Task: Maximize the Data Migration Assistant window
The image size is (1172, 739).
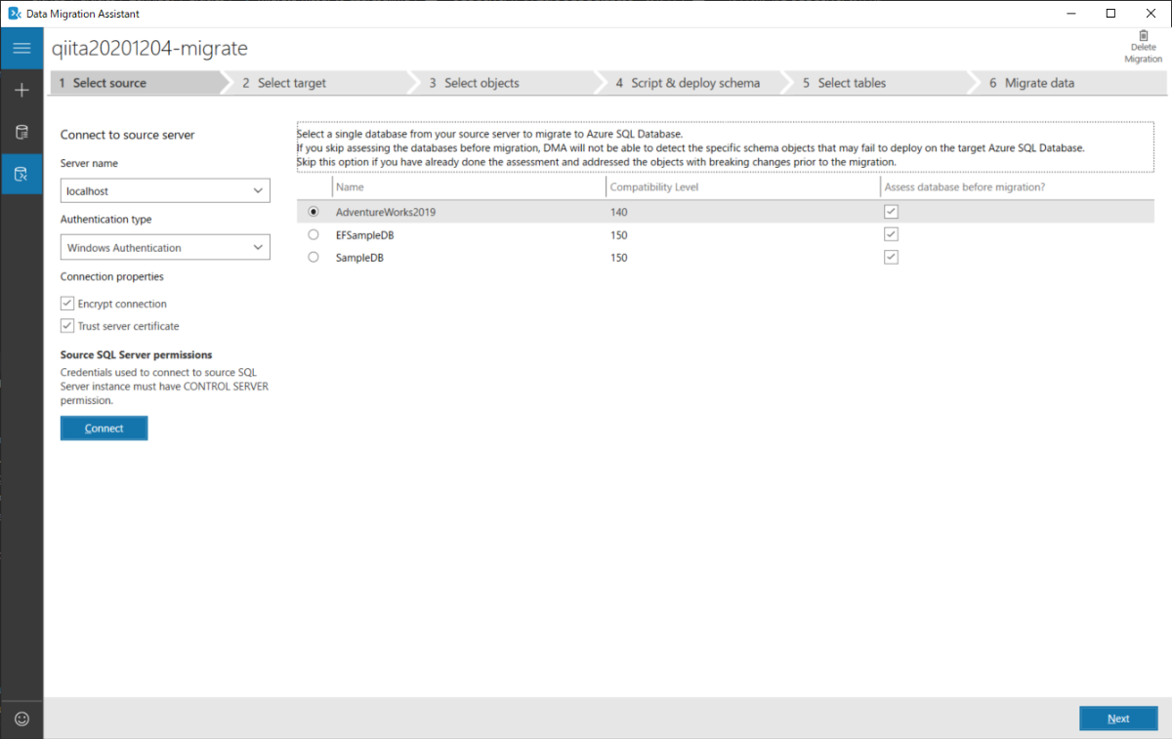Action: pyautogui.click(x=1110, y=14)
